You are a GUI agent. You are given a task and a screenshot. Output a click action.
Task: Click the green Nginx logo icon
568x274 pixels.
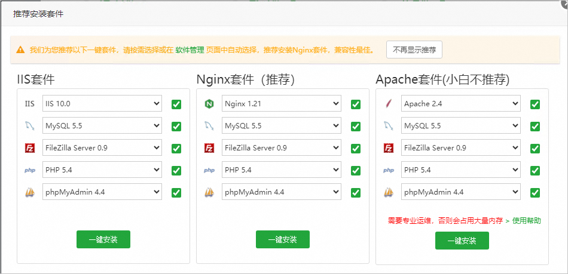tap(209, 104)
